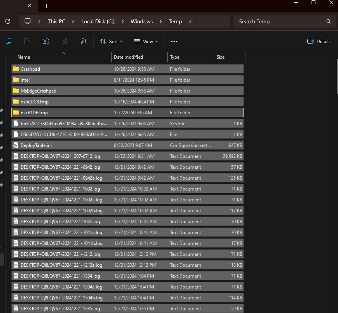The width and height of the screenshot is (338, 313).
Task: Click the Rename icon in toolbar
Action: click(x=46, y=41)
